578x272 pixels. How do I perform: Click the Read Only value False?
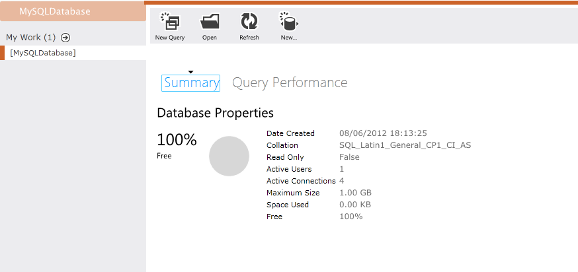[349, 157]
